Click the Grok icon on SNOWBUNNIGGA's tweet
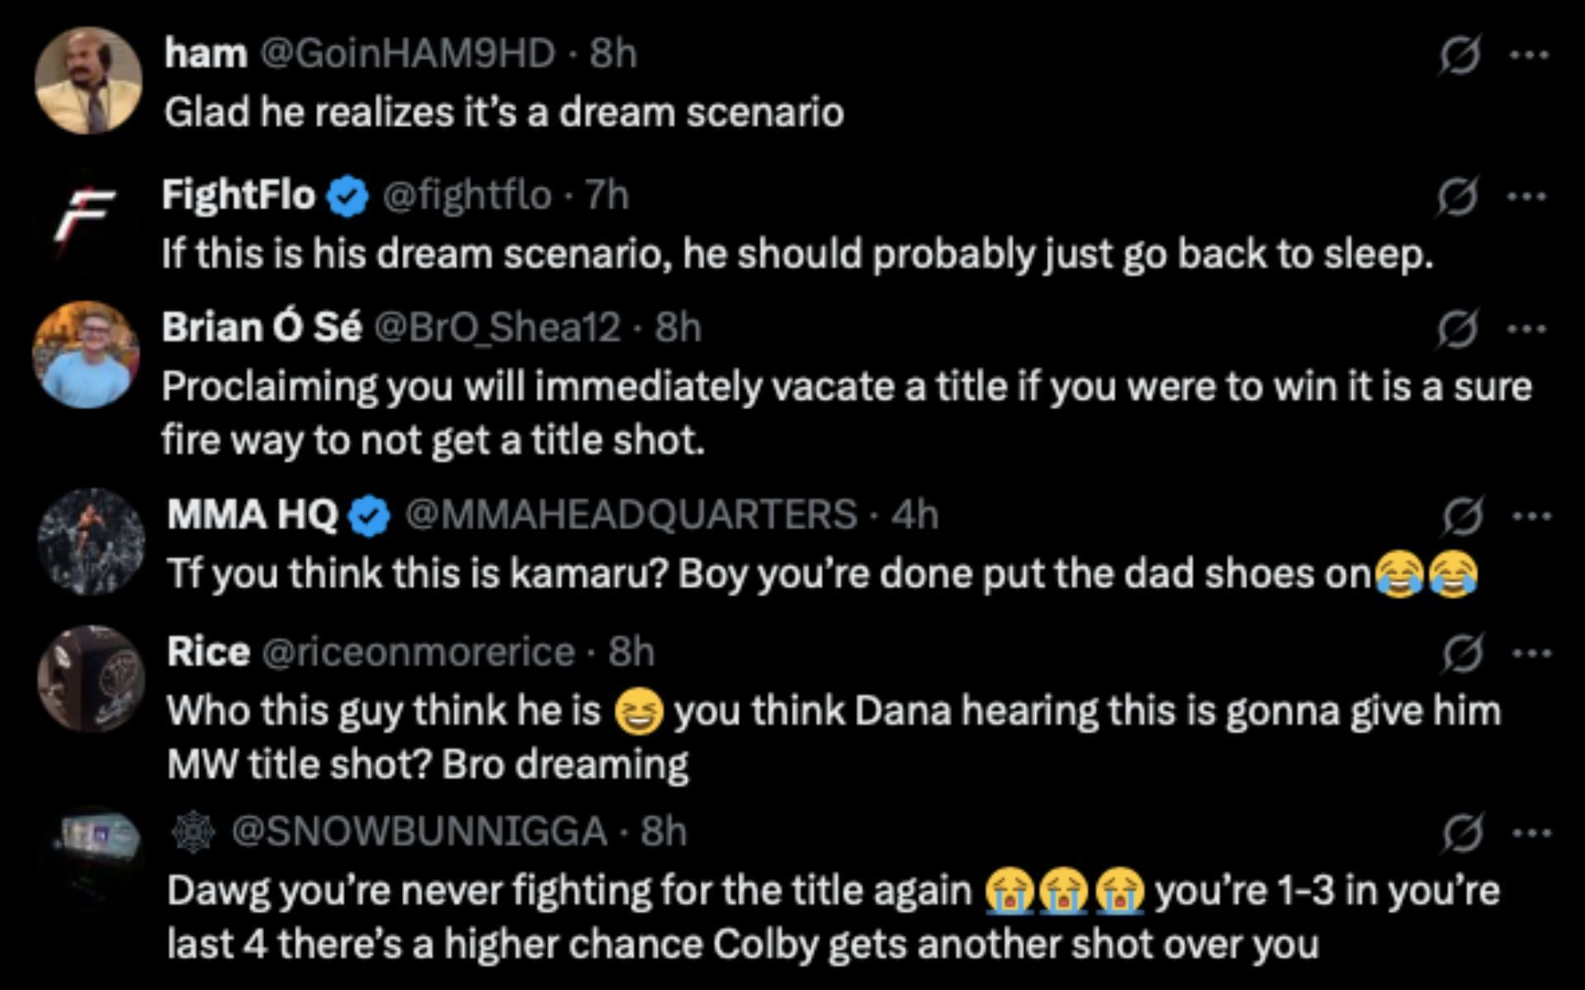Screen dimensions: 1585x990 1462,832
